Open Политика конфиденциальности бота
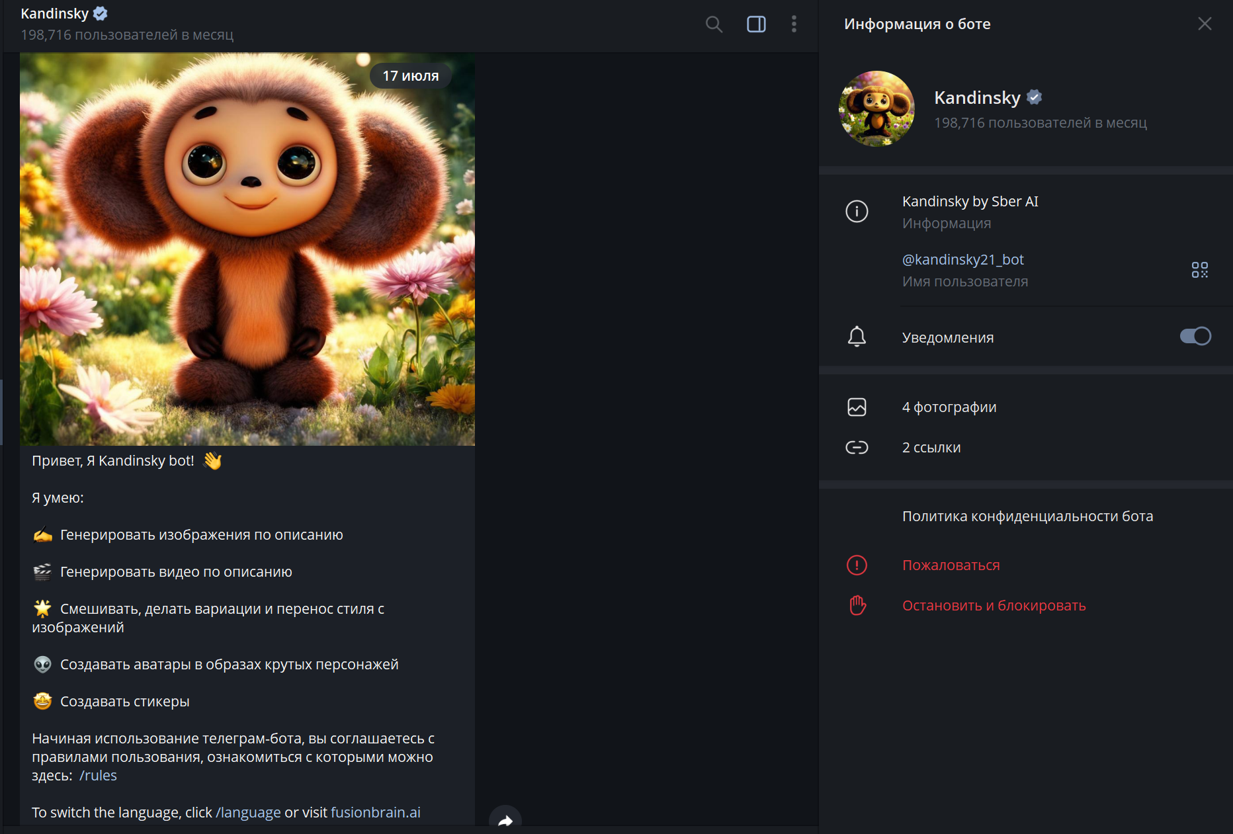The width and height of the screenshot is (1233, 834). [1027, 517]
